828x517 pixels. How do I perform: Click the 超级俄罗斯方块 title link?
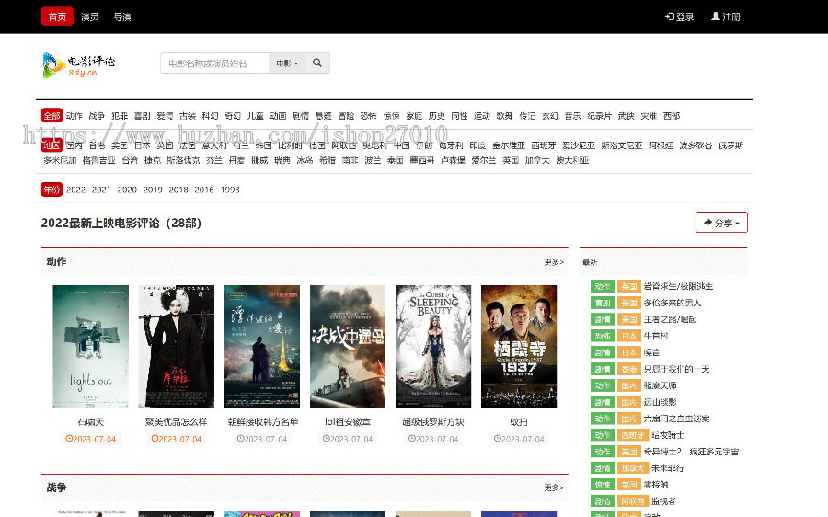(433, 422)
